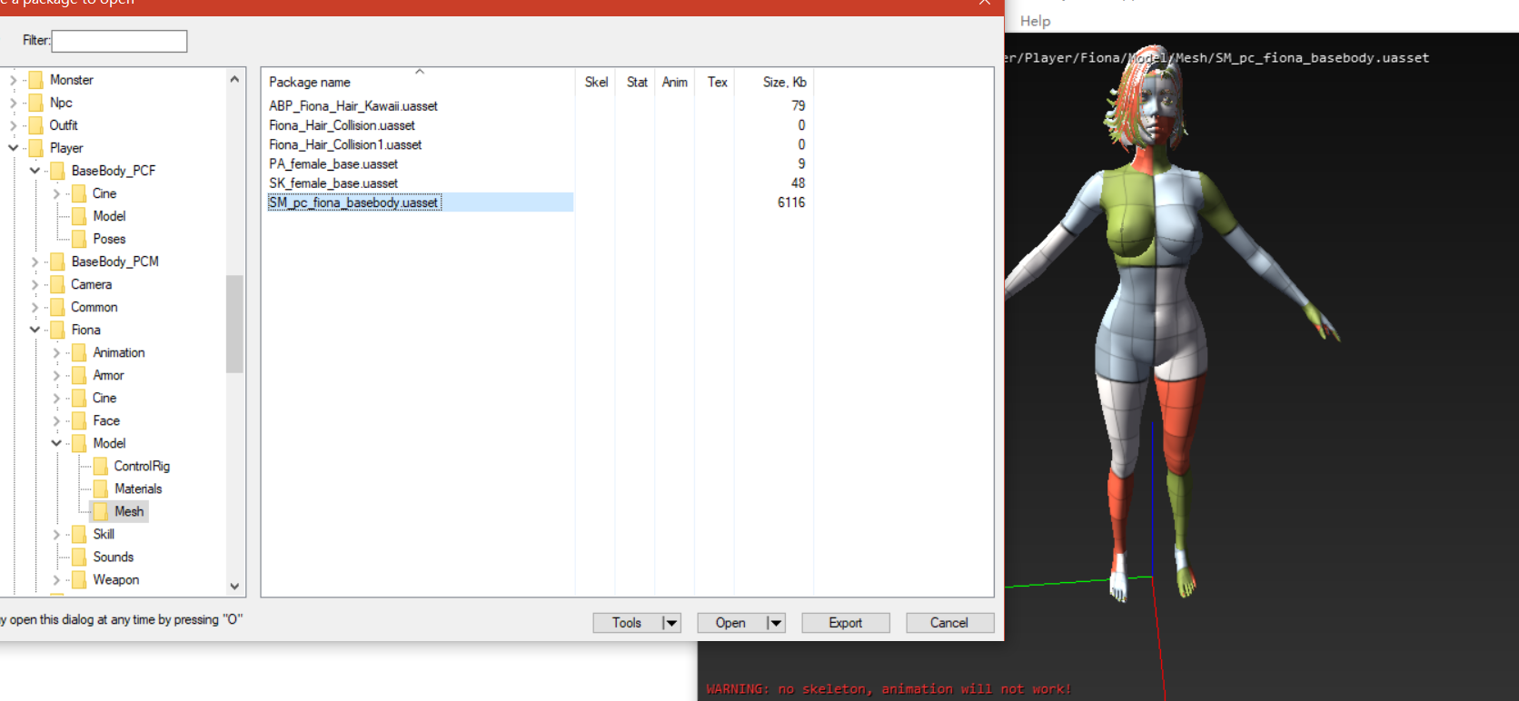This screenshot has height=701, width=1519.
Task: Click the Materials folder icon
Action: 101,489
